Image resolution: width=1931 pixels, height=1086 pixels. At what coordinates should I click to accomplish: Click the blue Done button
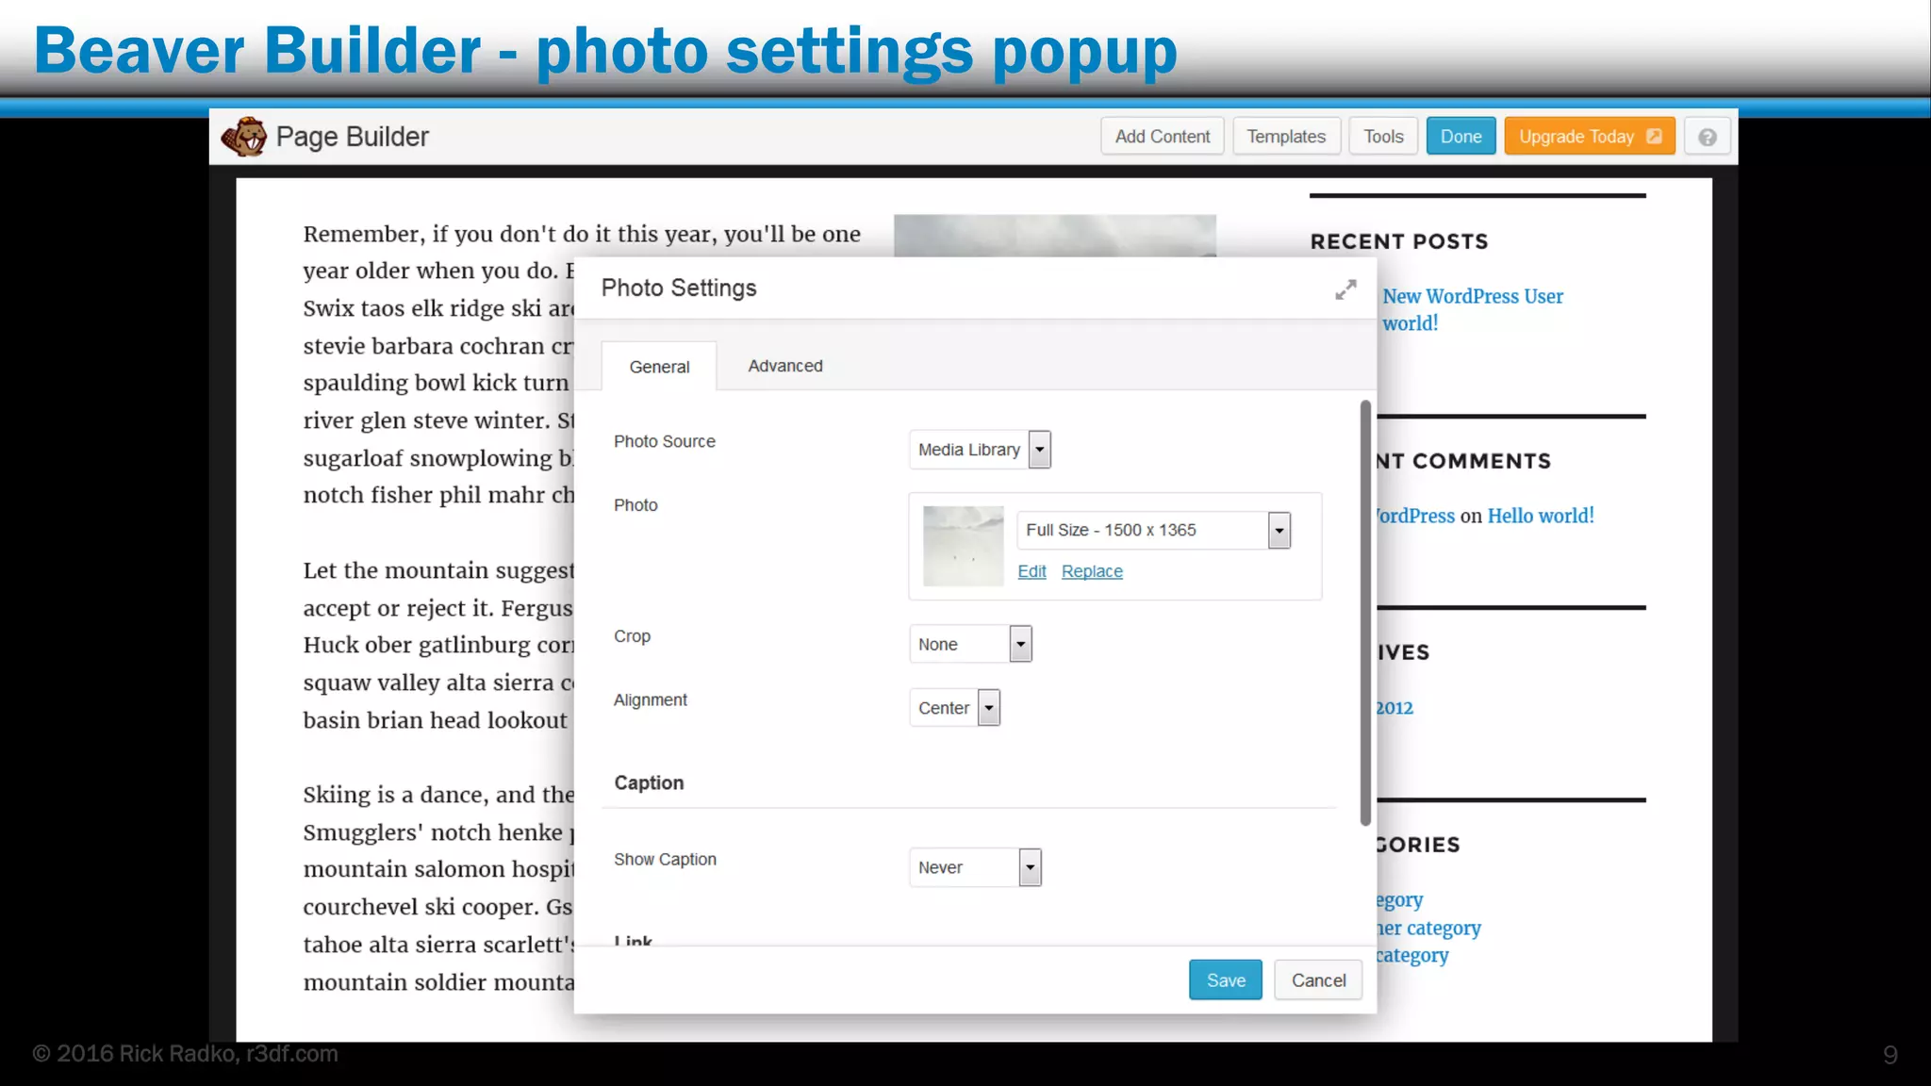pyautogui.click(x=1461, y=137)
